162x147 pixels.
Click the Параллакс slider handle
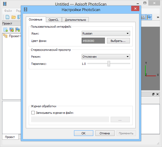tap(109, 64)
